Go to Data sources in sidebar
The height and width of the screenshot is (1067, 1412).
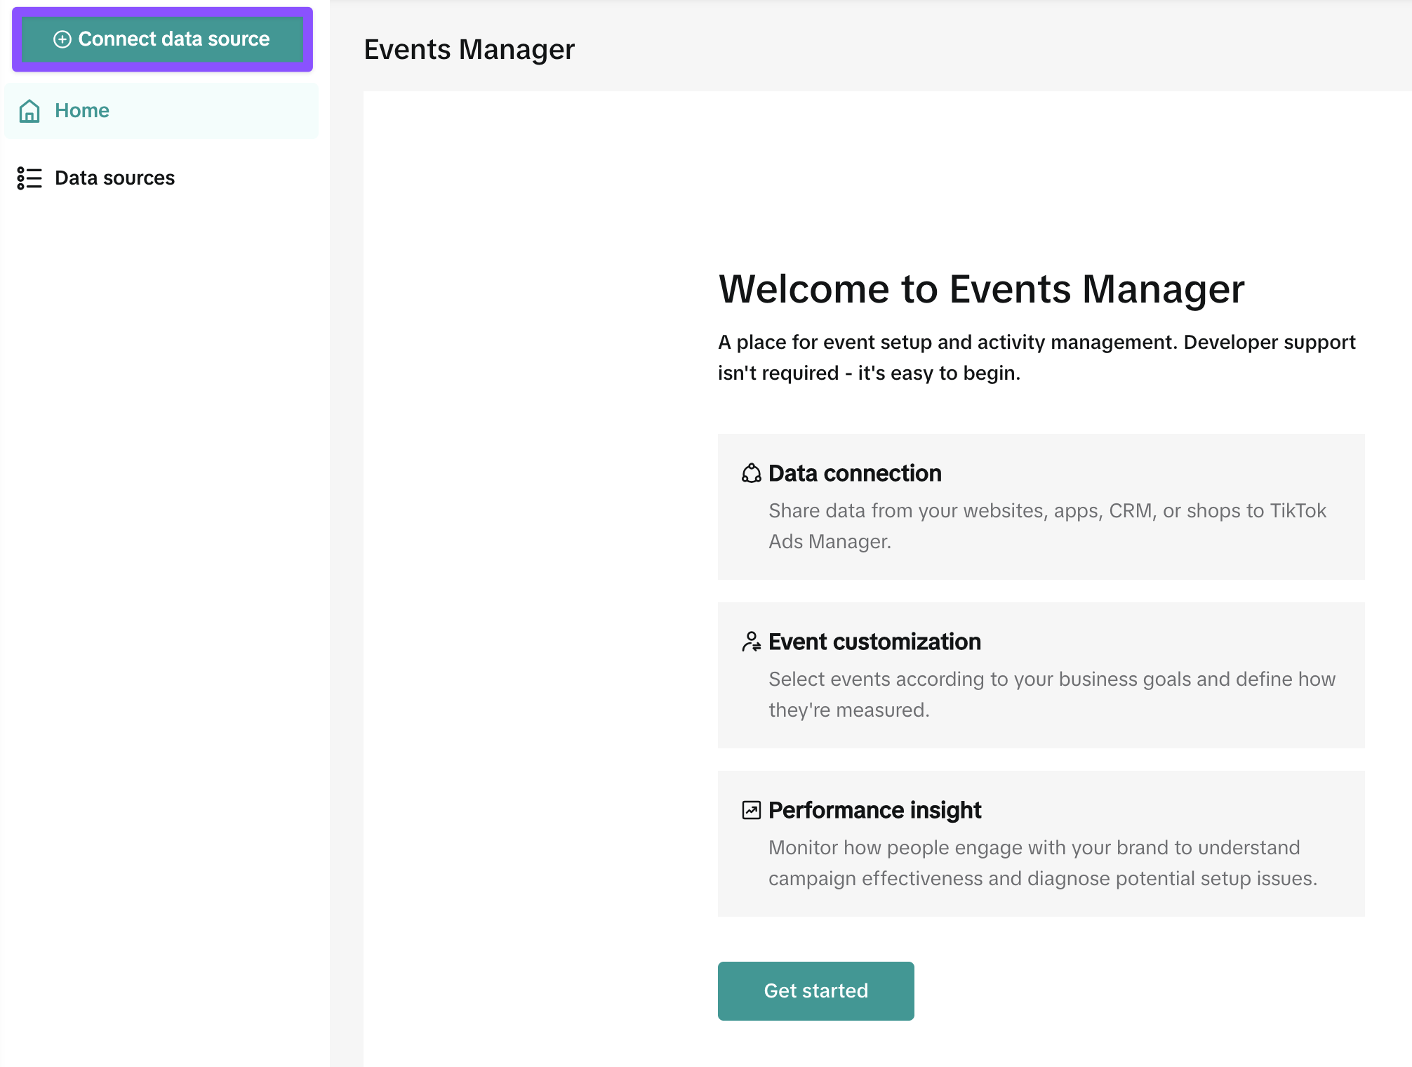[x=114, y=178]
